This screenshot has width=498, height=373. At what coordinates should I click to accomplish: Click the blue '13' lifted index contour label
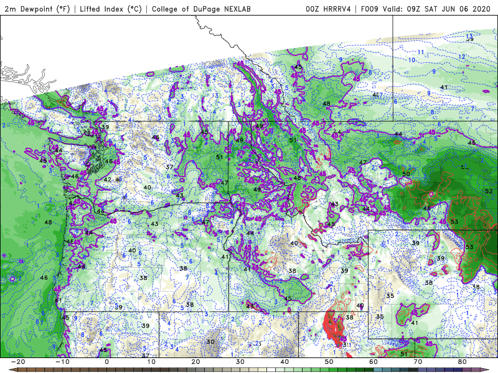coord(469,36)
